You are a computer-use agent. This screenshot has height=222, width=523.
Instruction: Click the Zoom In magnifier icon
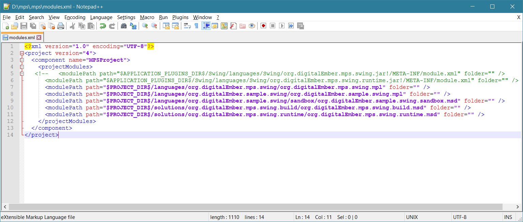pos(145,26)
